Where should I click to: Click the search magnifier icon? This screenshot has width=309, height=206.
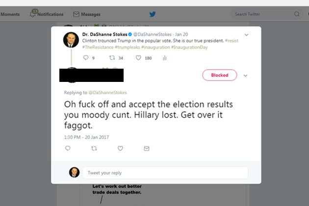tap(297, 14)
